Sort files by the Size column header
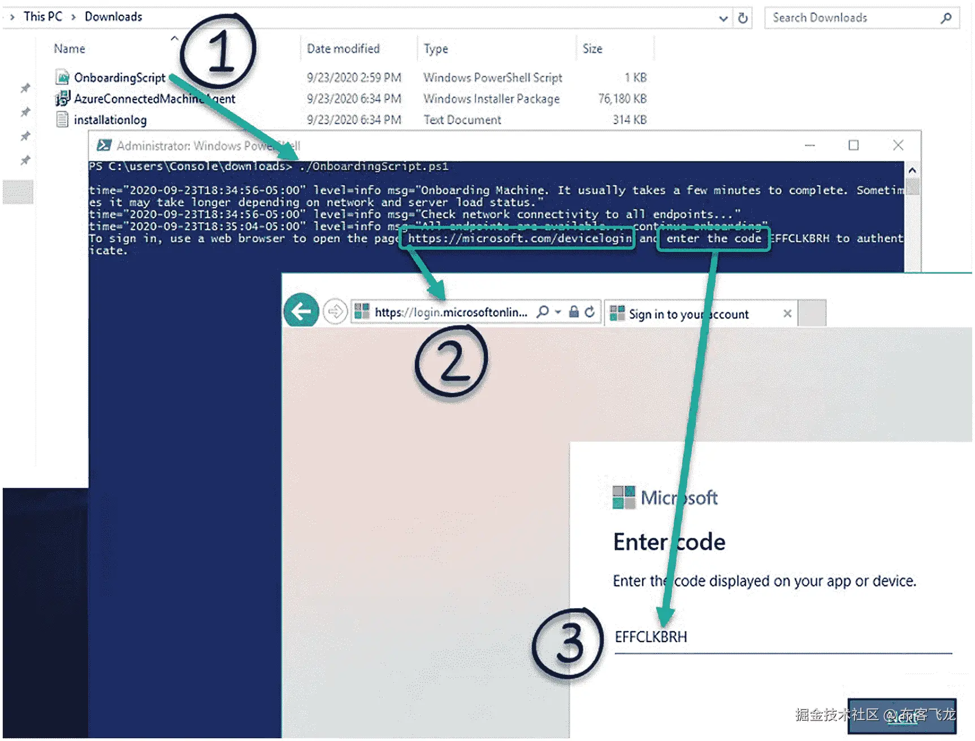The height and width of the screenshot is (741, 975). pos(592,49)
